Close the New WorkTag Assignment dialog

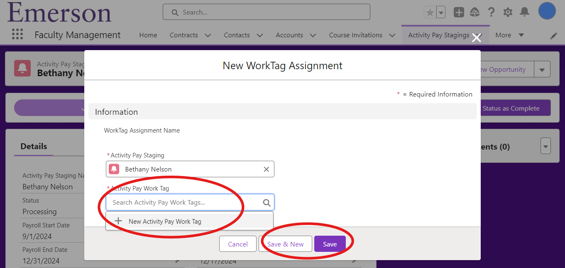point(477,38)
